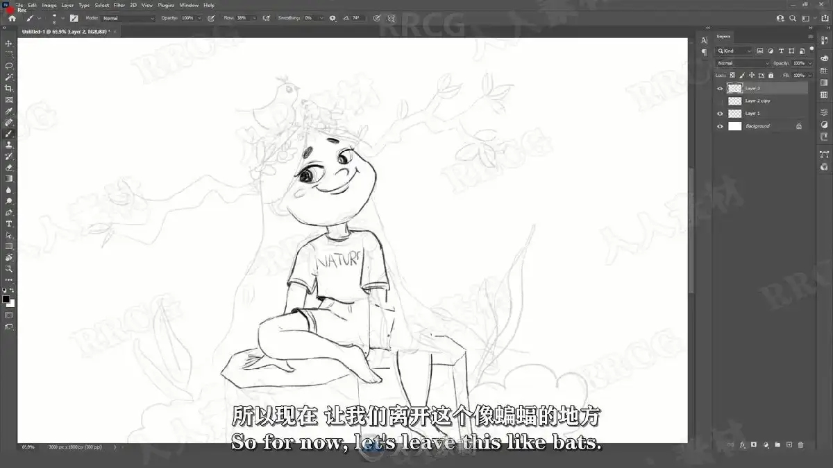Select the Eraser tool

tap(9, 167)
